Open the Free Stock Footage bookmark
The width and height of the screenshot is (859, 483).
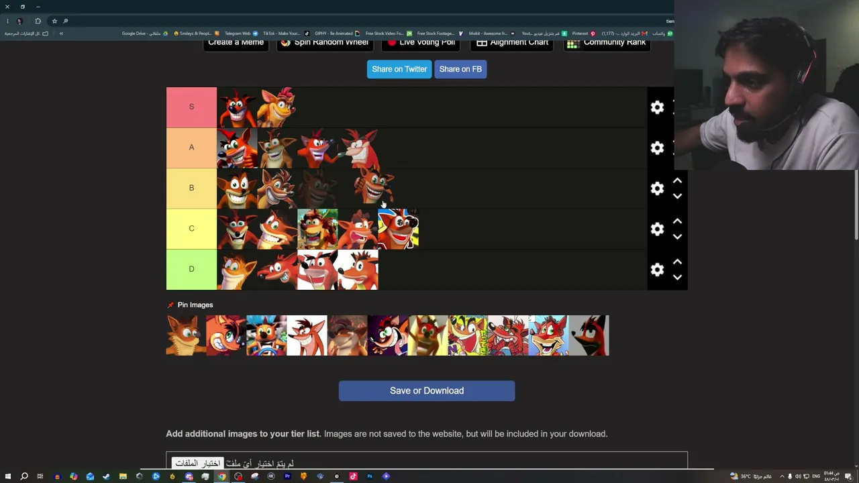(x=440, y=34)
